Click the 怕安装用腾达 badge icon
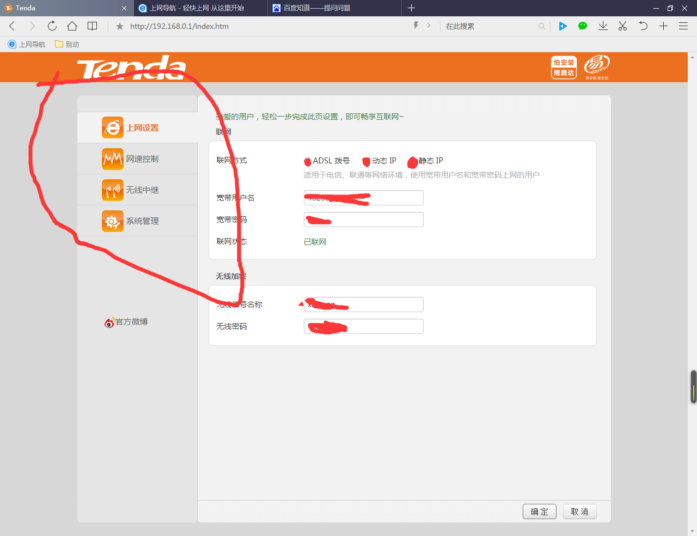The height and width of the screenshot is (536, 697). click(x=564, y=68)
